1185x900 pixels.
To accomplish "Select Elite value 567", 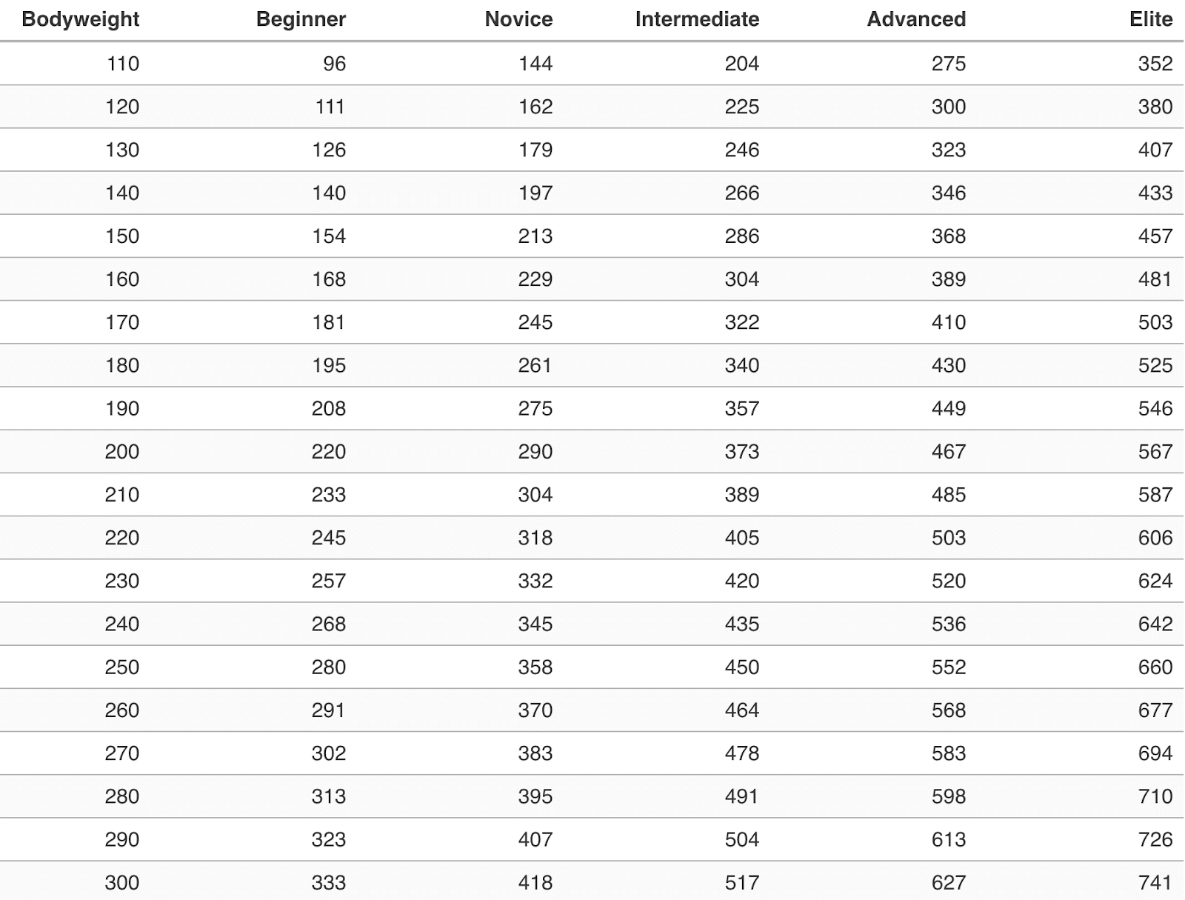I will click(x=1155, y=452).
